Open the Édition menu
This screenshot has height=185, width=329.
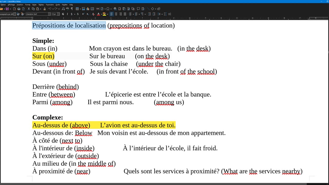(3, 5)
